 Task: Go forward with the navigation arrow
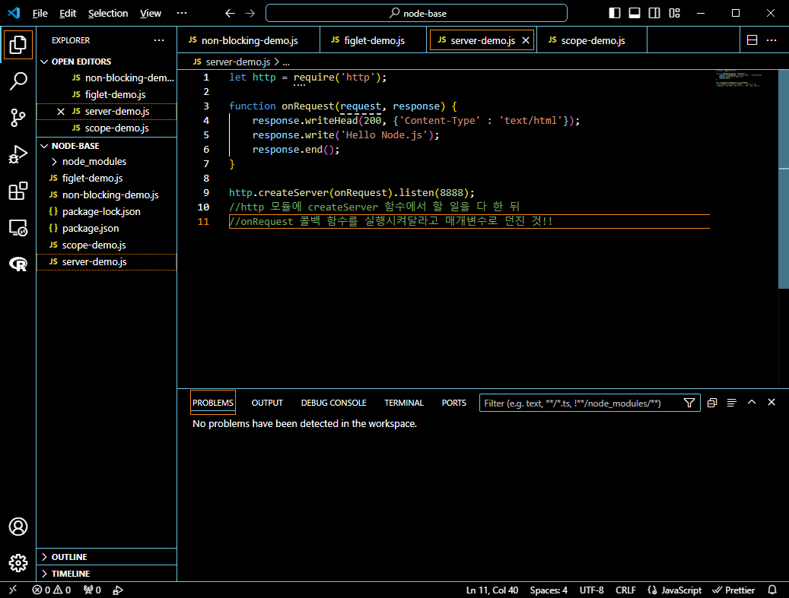(250, 13)
